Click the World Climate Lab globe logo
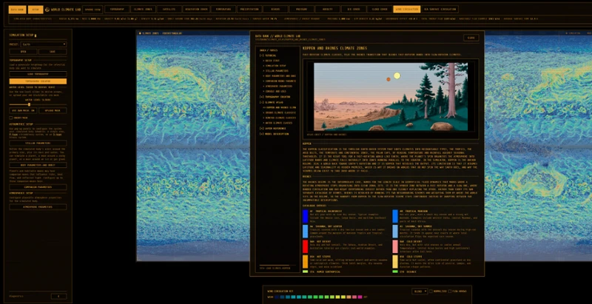The image size is (592, 304). point(47,10)
